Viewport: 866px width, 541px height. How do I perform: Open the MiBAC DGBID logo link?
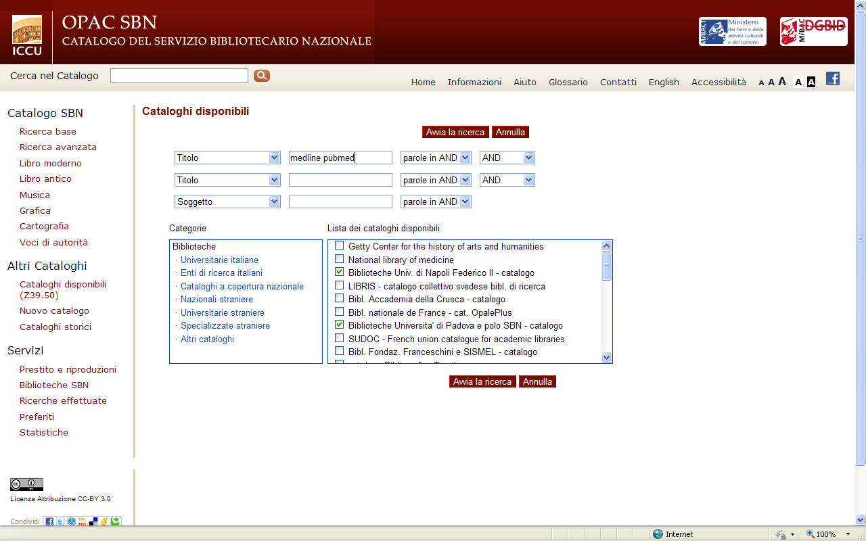click(x=813, y=32)
